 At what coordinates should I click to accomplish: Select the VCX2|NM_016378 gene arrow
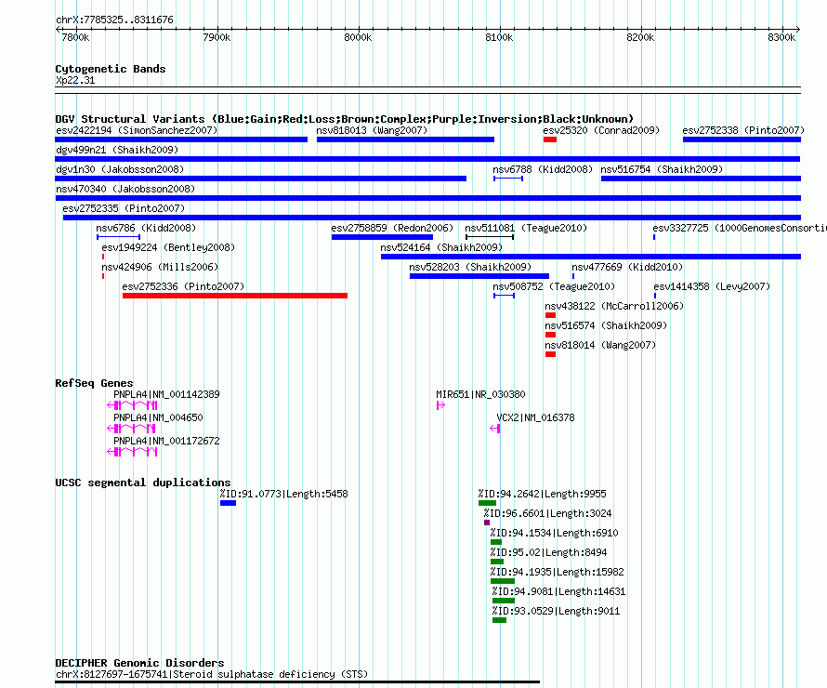tap(494, 429)
